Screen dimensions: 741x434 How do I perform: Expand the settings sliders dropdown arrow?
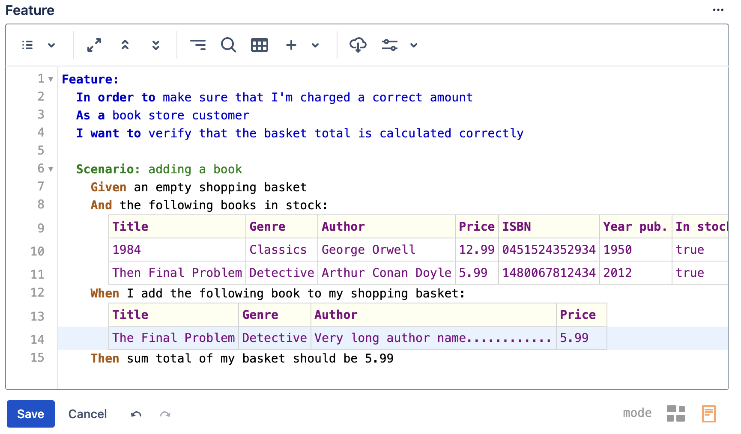point(414,45)
